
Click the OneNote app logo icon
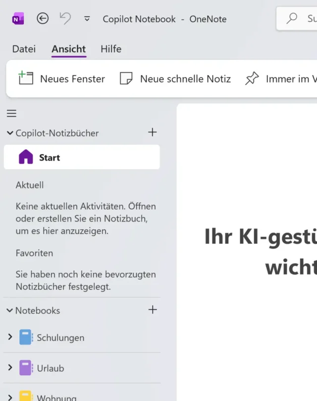(18, 19)
